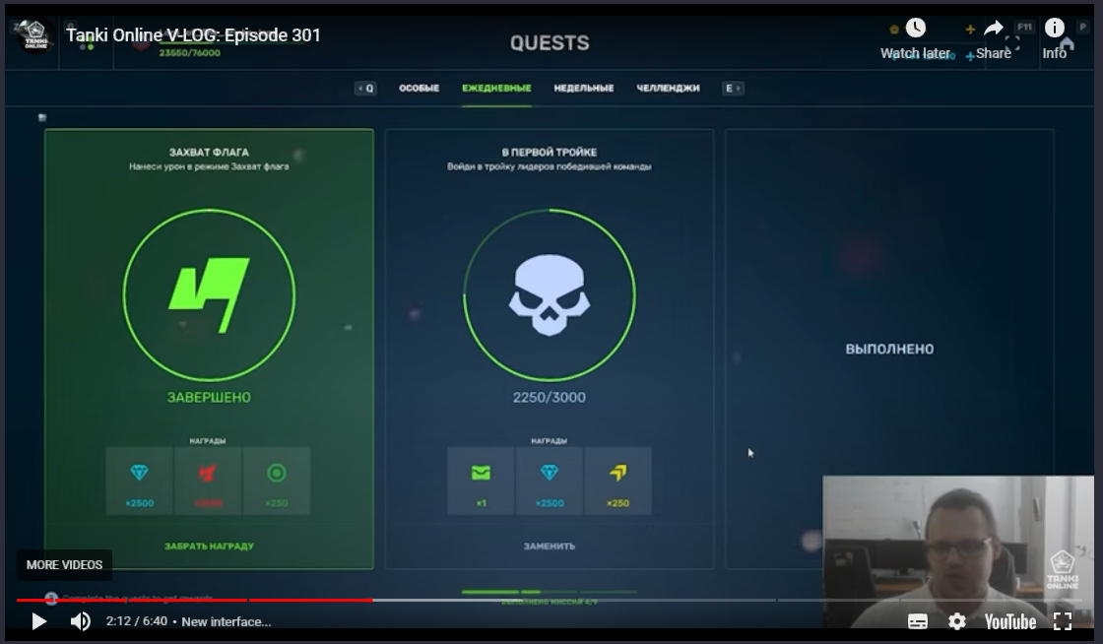Open video on YouTube via logo

click(x=1010, y=621)
